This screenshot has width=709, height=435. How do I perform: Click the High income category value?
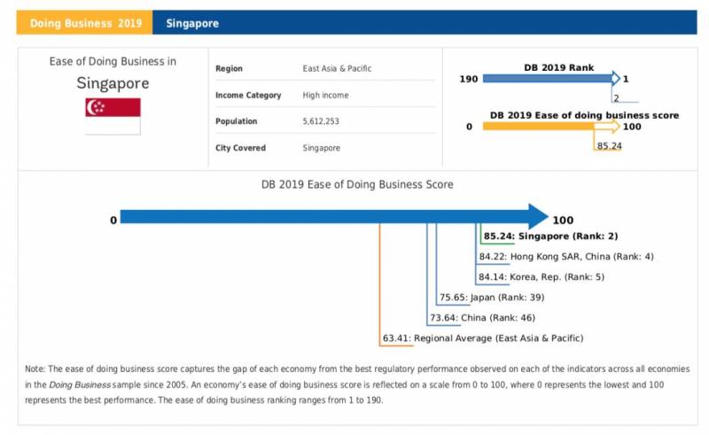click(325, 96)
